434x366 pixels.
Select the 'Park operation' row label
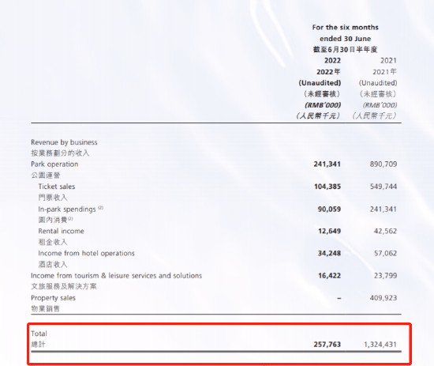click(54, 164)
